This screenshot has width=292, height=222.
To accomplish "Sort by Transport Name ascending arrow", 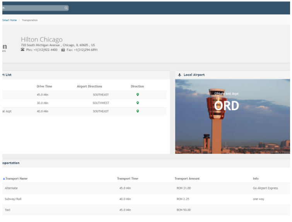I will 4,178.
